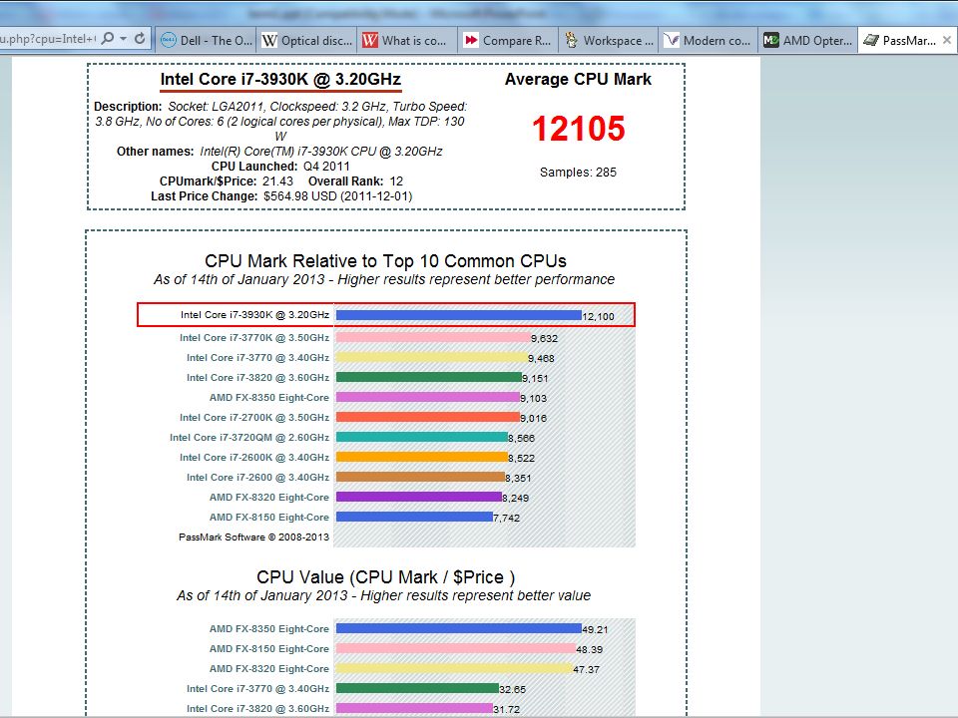Click the Dell tab favicon

click(168, 40)
